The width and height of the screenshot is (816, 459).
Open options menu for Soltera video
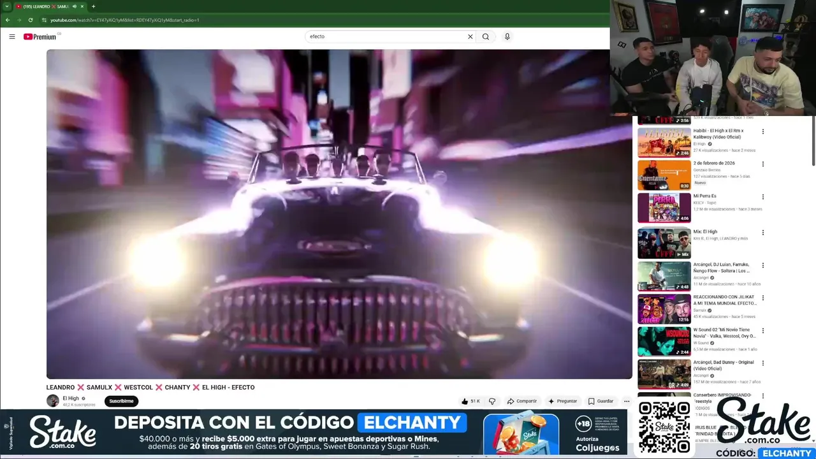(x=763, y=265)
